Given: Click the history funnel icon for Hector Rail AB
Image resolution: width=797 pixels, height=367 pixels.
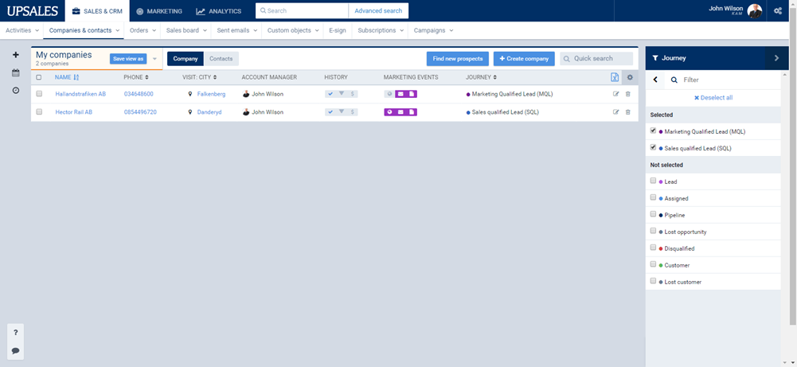Looking at the screenshot, I should 342,112.
